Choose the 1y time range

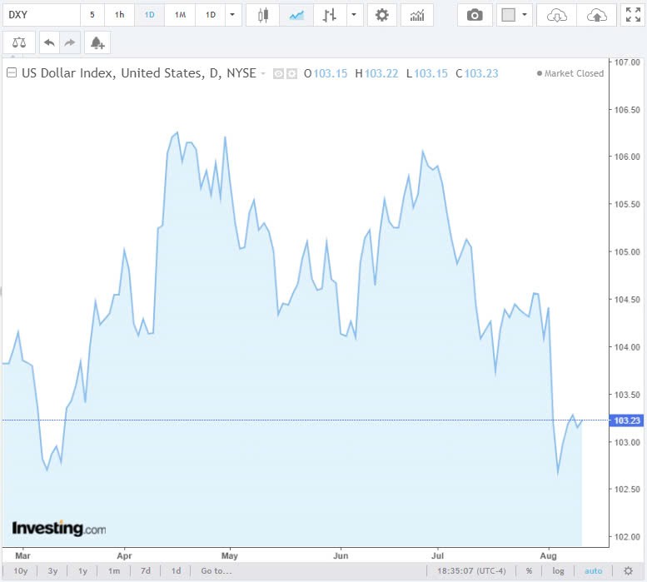click(x=82, y=570)
